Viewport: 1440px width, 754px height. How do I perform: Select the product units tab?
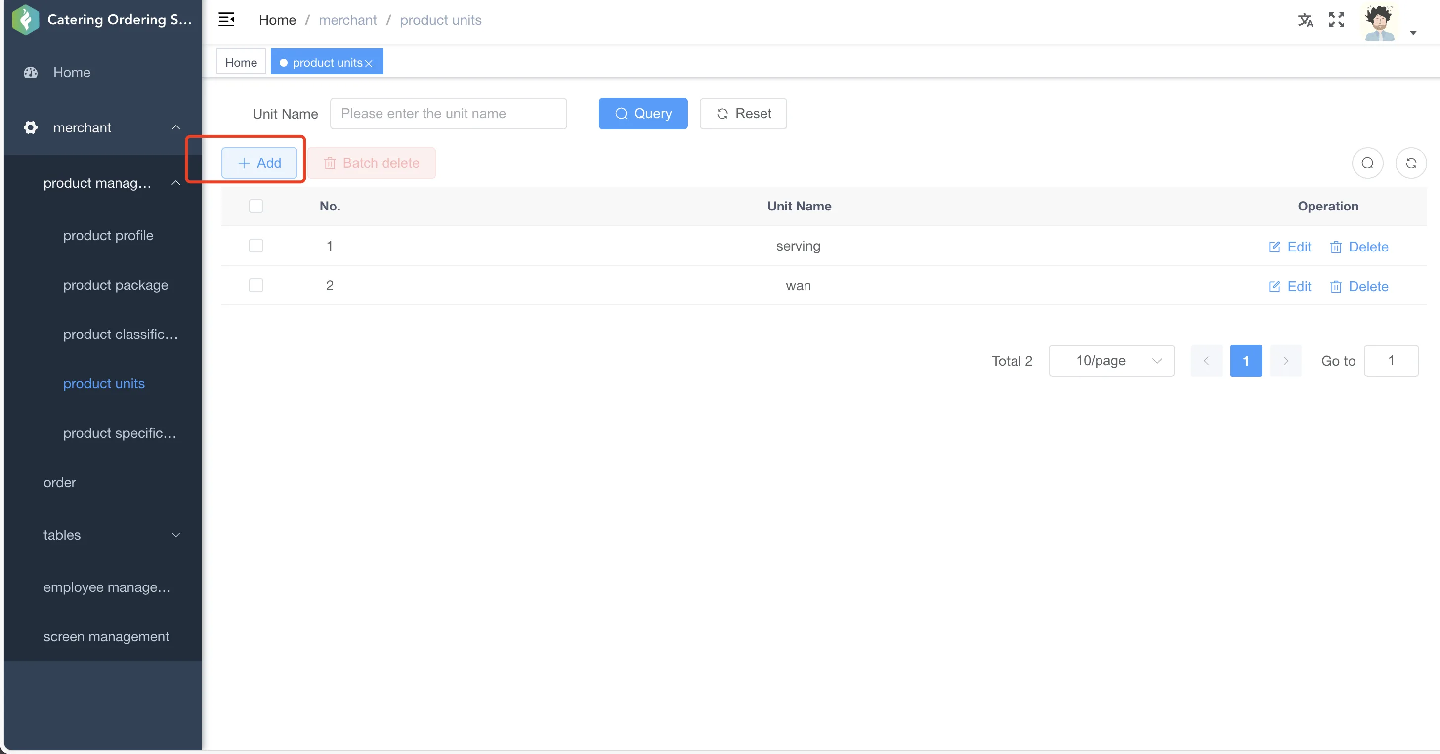click(x=327, y=62)
